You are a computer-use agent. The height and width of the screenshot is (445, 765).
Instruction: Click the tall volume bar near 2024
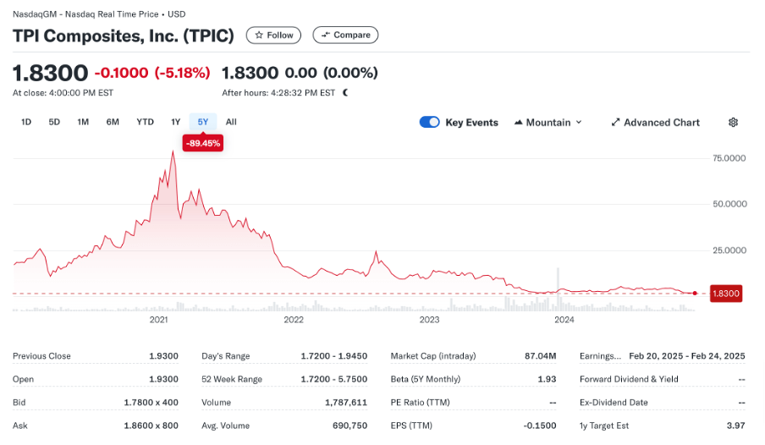[558, 288]
